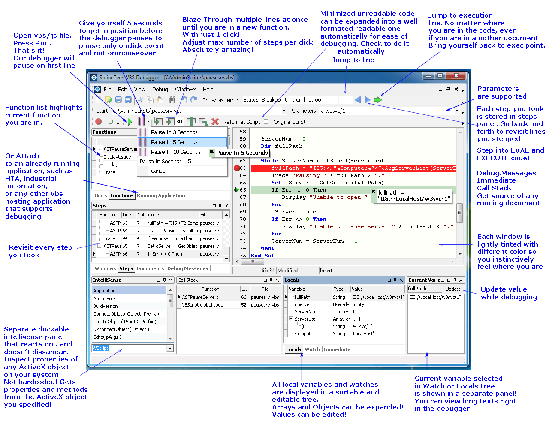Screen dimensions: 549x439
Task: Close the IntelliSense panel
Action: click(x=170, y=280)
